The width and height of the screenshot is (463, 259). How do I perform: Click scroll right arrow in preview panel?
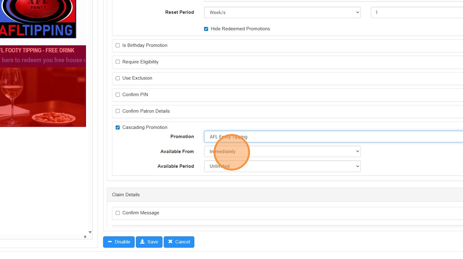tap(85, 237)
